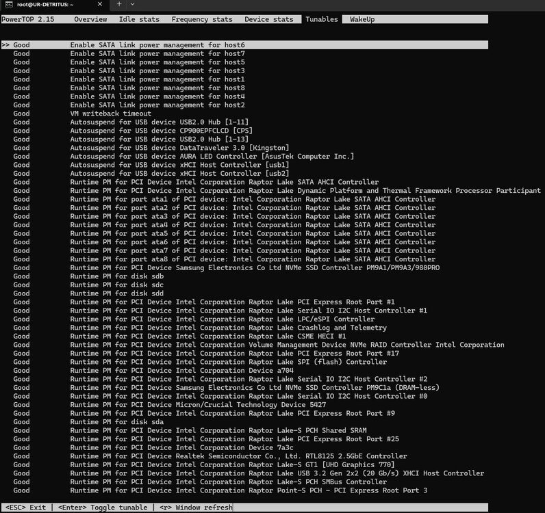Select Runtime PM for CSME HECI #1 row

pos(179,337)
